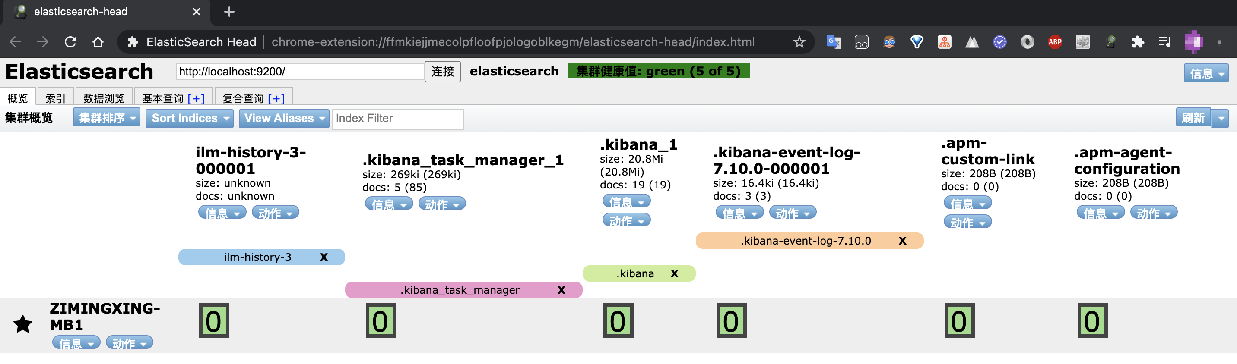Click the 刷新 refresh button

pos(1193,118)
